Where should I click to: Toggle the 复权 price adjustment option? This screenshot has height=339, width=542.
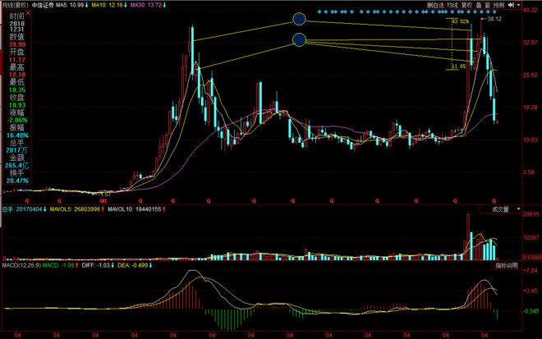tap(467, 5)
